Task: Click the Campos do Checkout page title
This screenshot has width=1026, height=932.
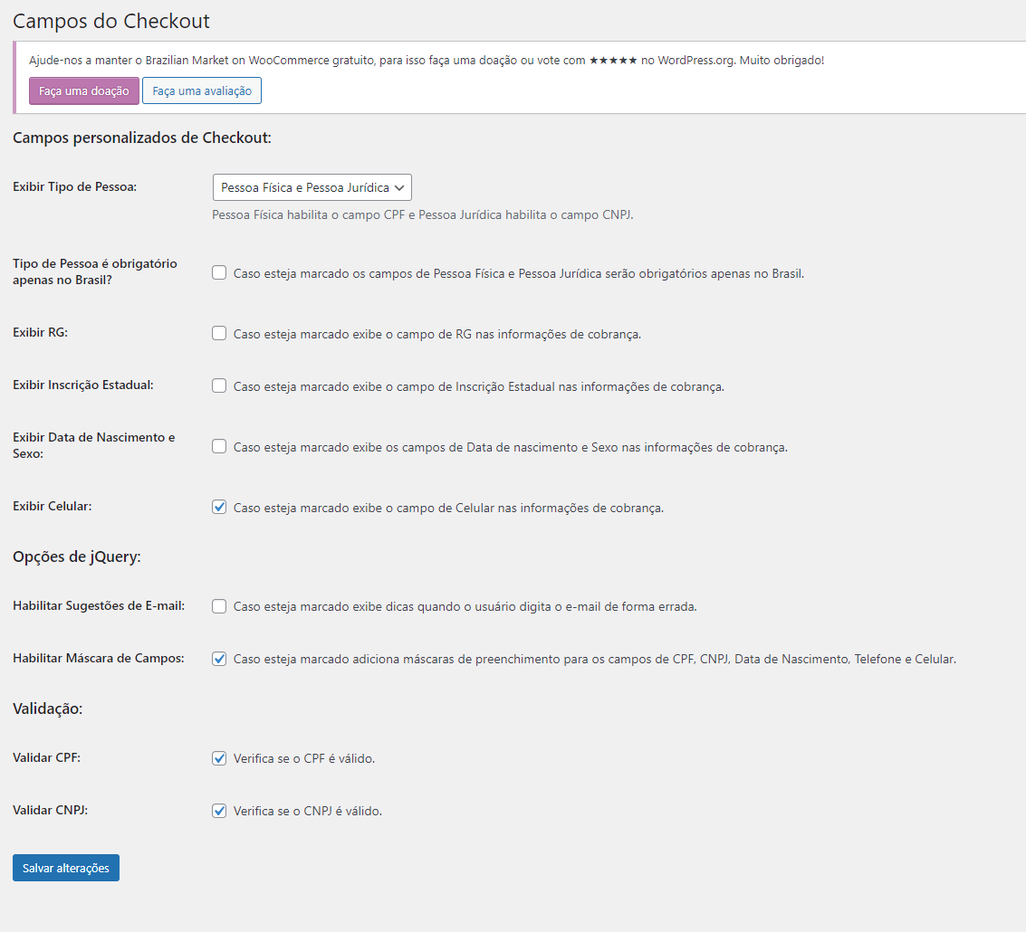Action: (110, 20)
